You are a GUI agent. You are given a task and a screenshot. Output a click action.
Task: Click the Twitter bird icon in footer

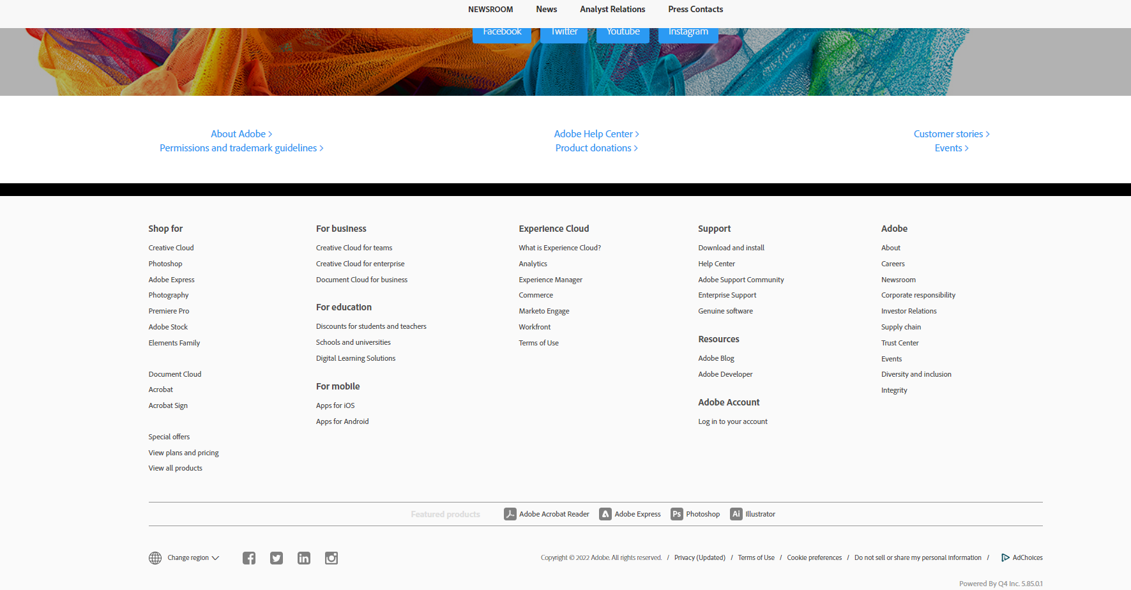coord(276,557)
